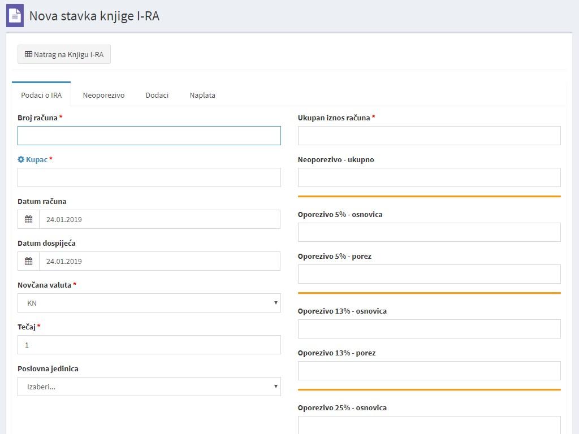Expand the Novčana valuta dropdown

149,303
